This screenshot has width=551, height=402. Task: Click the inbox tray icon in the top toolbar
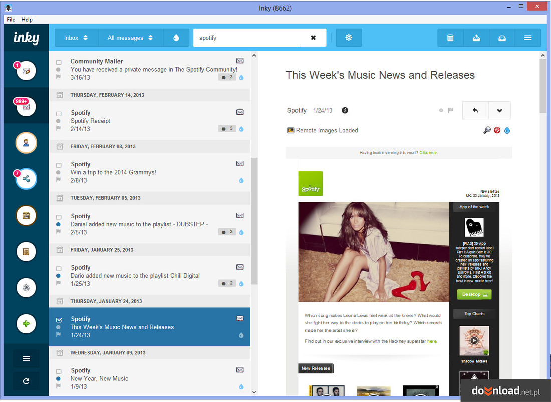coord(502,38)
